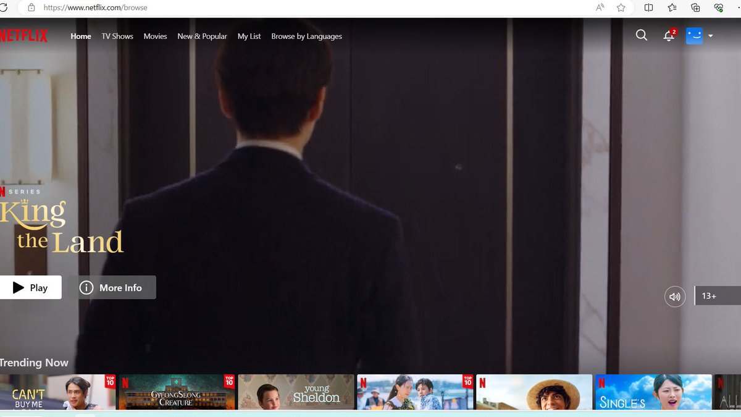Open My List
741x417 pixels.
tap(249, 36)
